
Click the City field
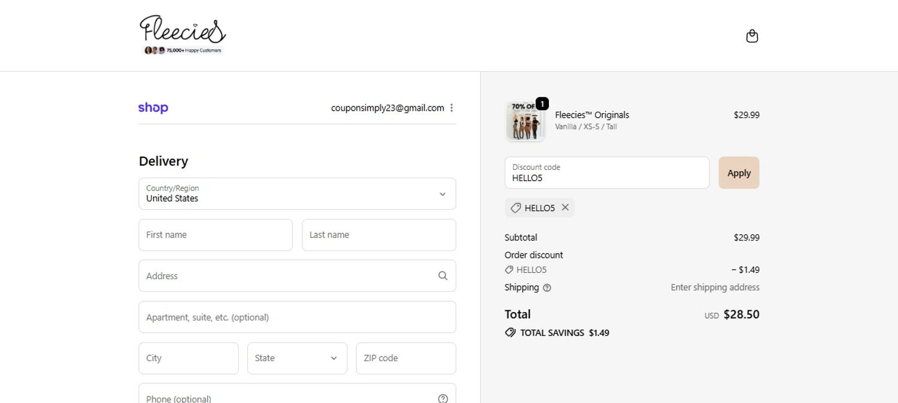(x=189, y=358)
